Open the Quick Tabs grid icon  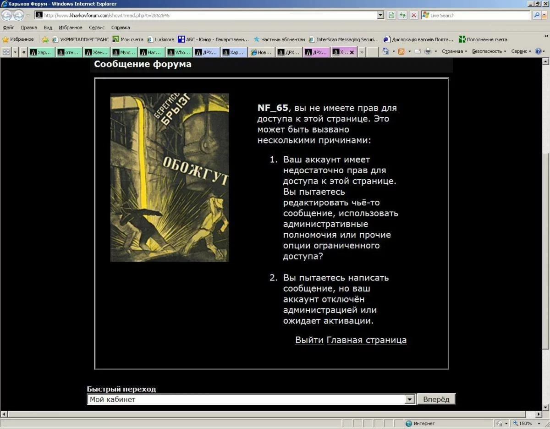[6, 52]
